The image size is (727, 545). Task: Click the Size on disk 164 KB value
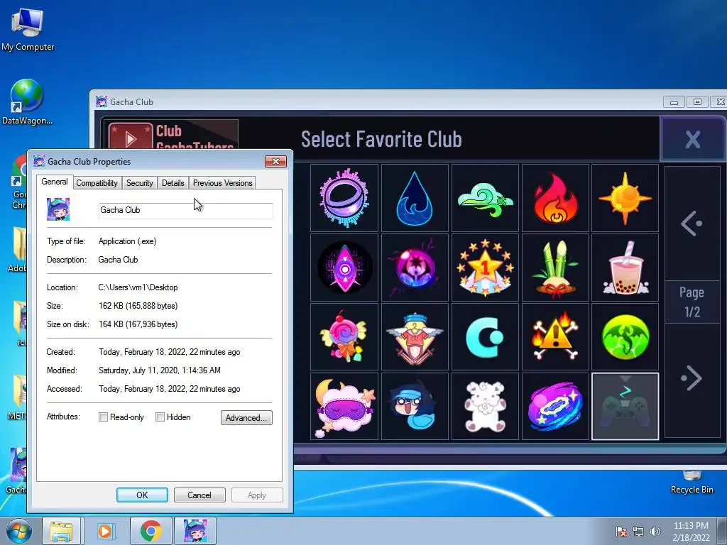tap(138, 324)
